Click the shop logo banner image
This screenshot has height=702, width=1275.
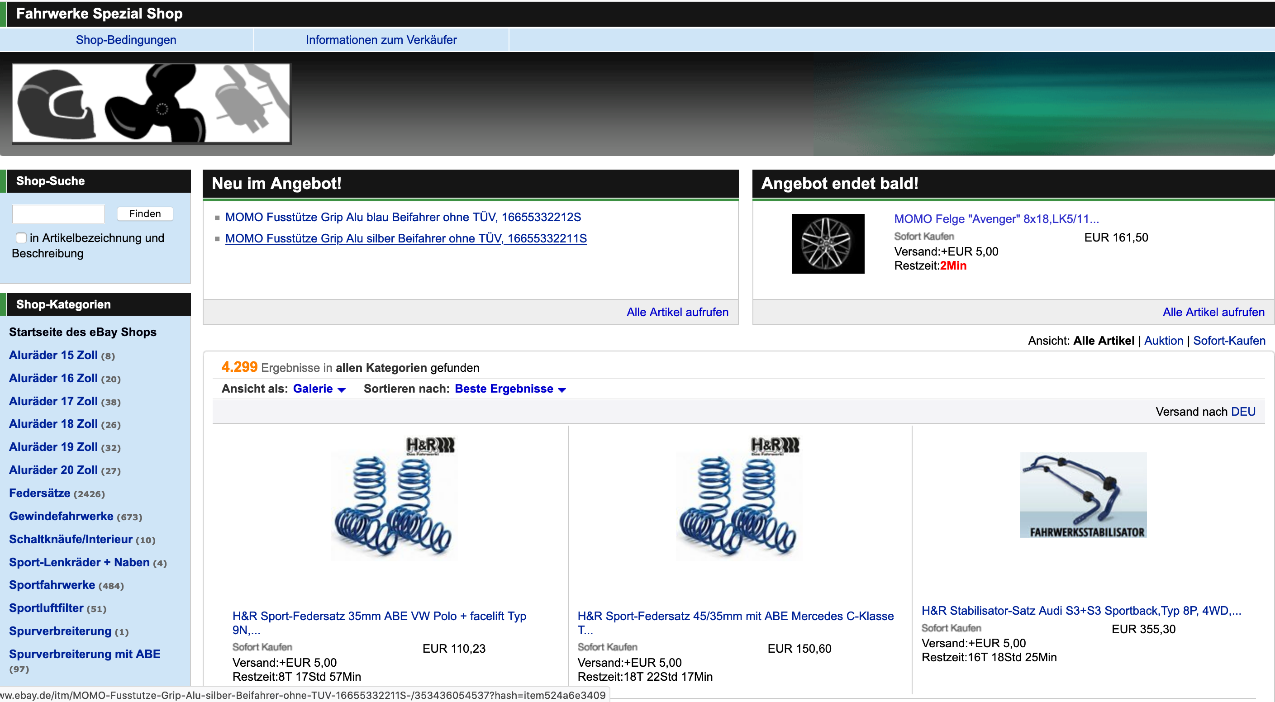(152, 104)
